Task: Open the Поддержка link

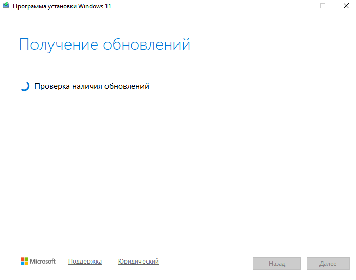Action: [x=85, y=262]
